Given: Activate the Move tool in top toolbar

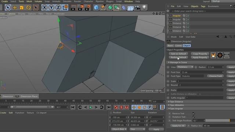Looking at the screenshot, I should (15, 7).
